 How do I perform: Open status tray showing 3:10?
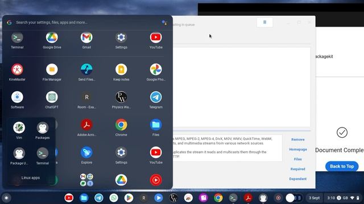click(x=343, y=198)
